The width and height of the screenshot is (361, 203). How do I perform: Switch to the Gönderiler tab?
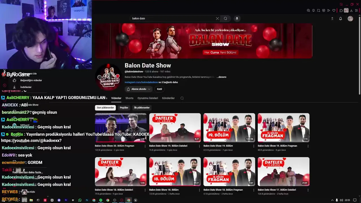tap(168, 98)
